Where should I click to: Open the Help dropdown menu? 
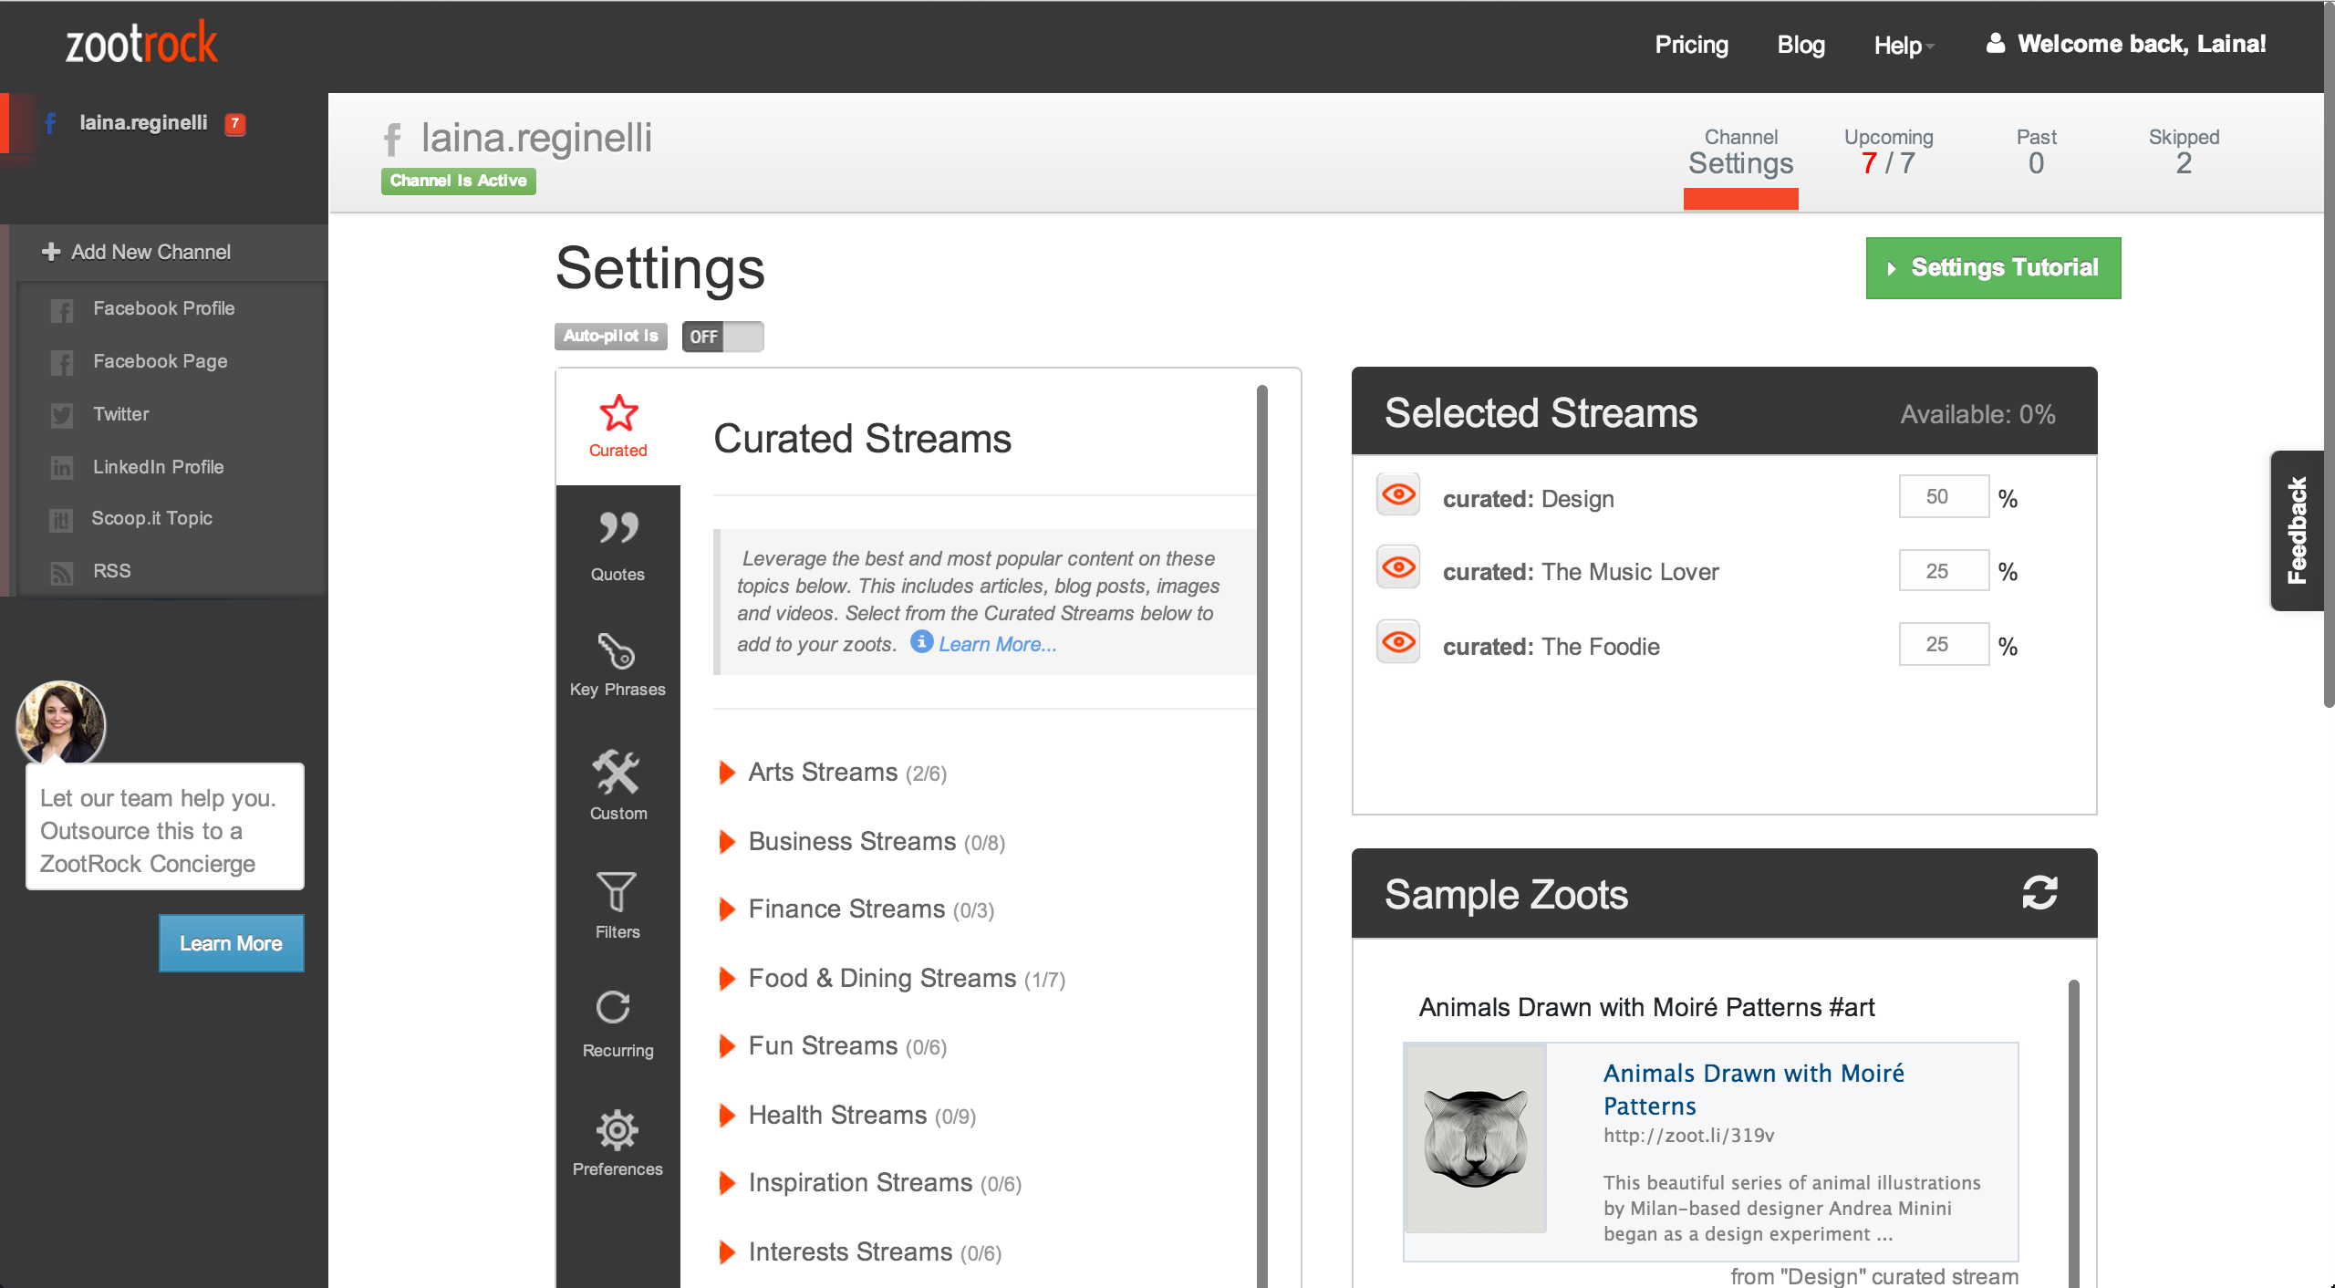coord(1903,45)
